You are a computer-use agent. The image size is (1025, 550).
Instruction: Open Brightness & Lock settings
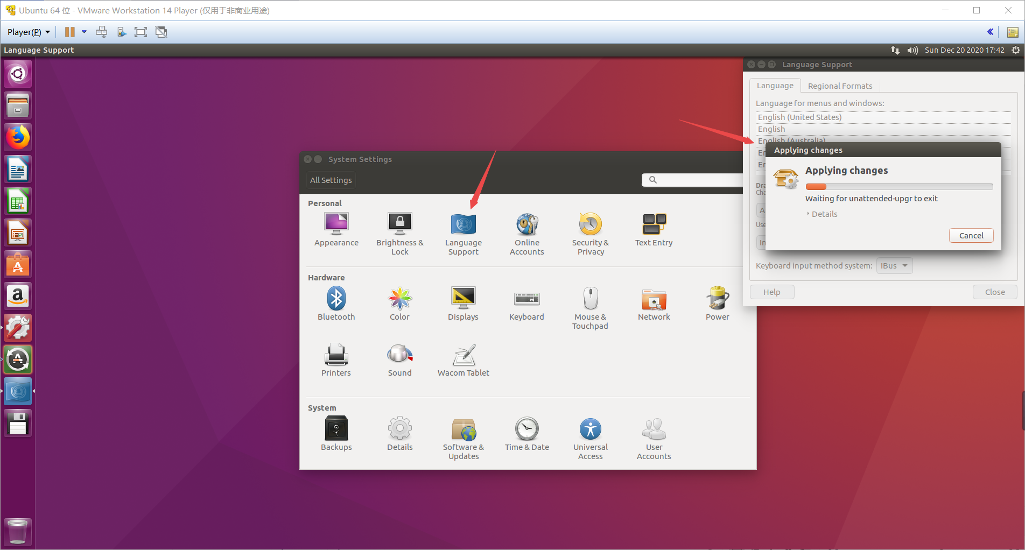[x=399, y=234]
